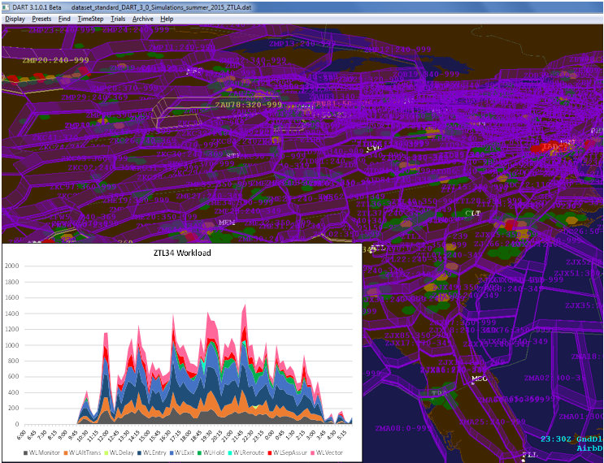The image size is (604, 463).
Task: Open the TimeStep menu
Action: coord(90,19)
